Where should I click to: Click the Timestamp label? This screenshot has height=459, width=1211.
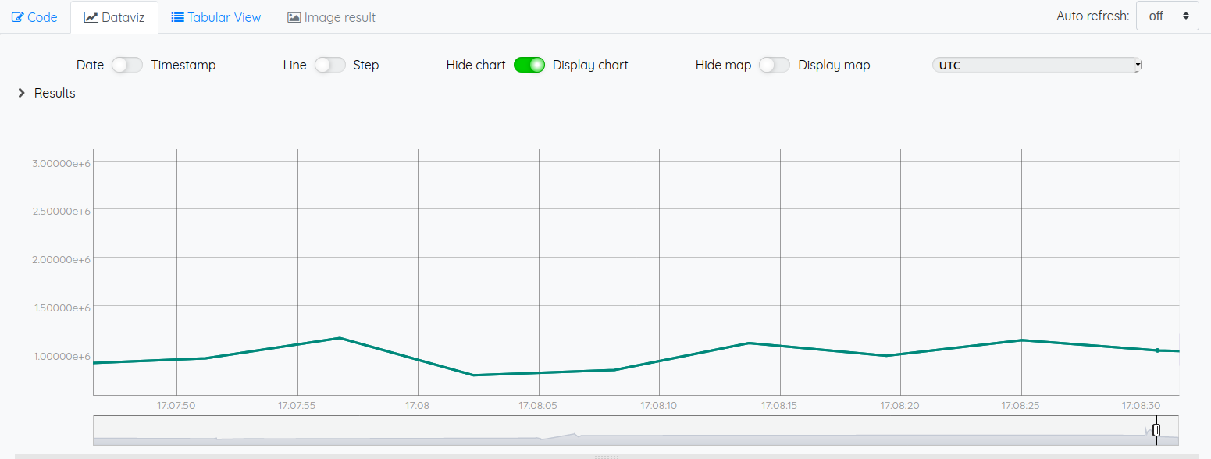[183, 65]
